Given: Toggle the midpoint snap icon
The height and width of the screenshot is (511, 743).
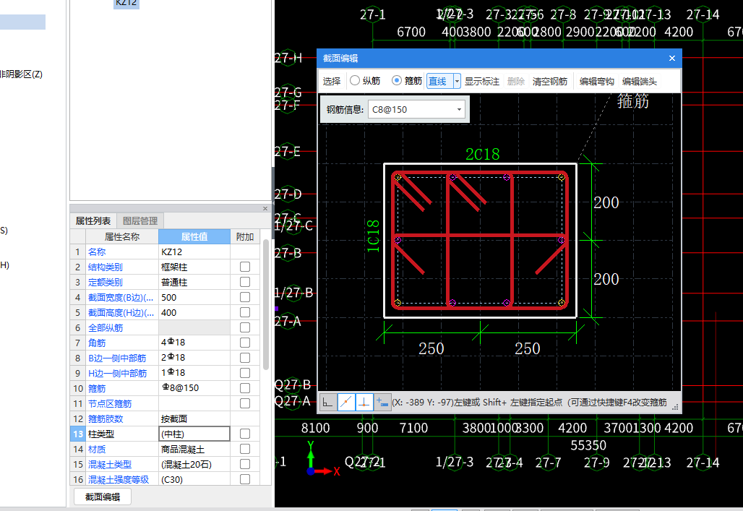Looking at the screenshot, I should click(346, 403).
